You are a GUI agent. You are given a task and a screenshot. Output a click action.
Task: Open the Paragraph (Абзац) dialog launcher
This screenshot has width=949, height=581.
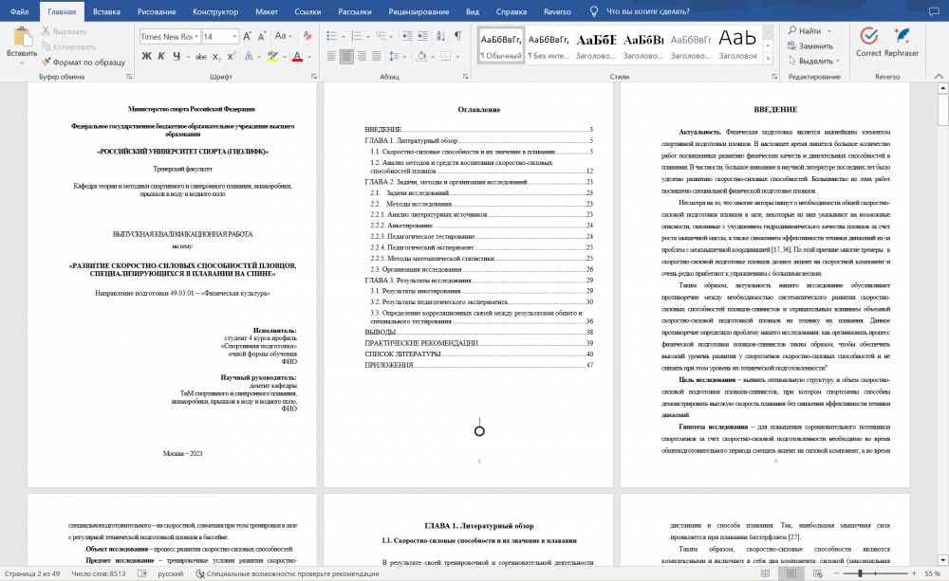(465, 77)
